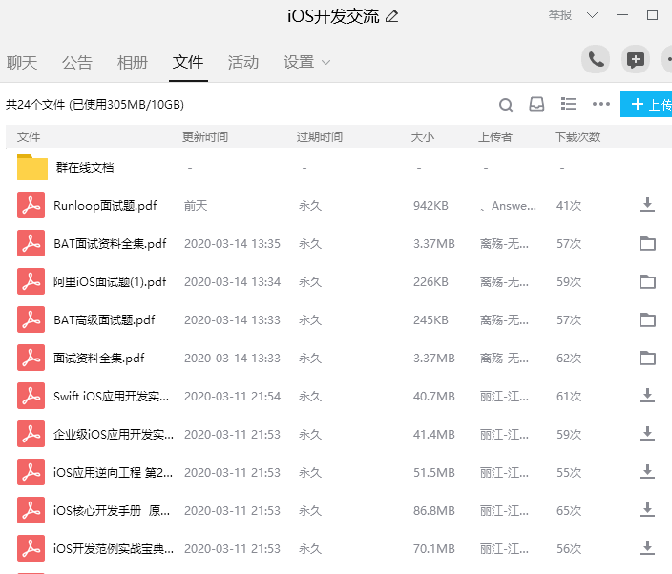
Task: Download Runloop面试题.pdf
Action: point(647,205)
